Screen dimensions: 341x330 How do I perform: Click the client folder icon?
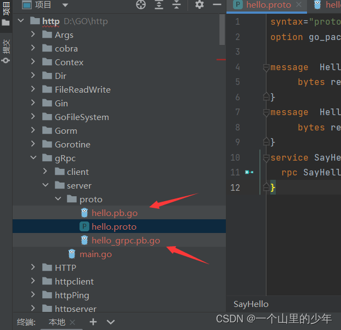[60, 172]
